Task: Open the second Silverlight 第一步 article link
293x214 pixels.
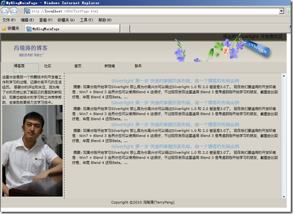Action: 175,103
